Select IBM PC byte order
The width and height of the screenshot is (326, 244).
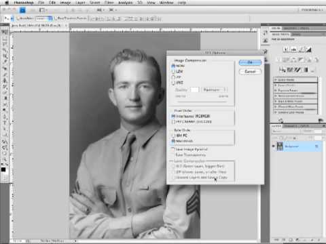pyautogui.click(x=173, y=136)
